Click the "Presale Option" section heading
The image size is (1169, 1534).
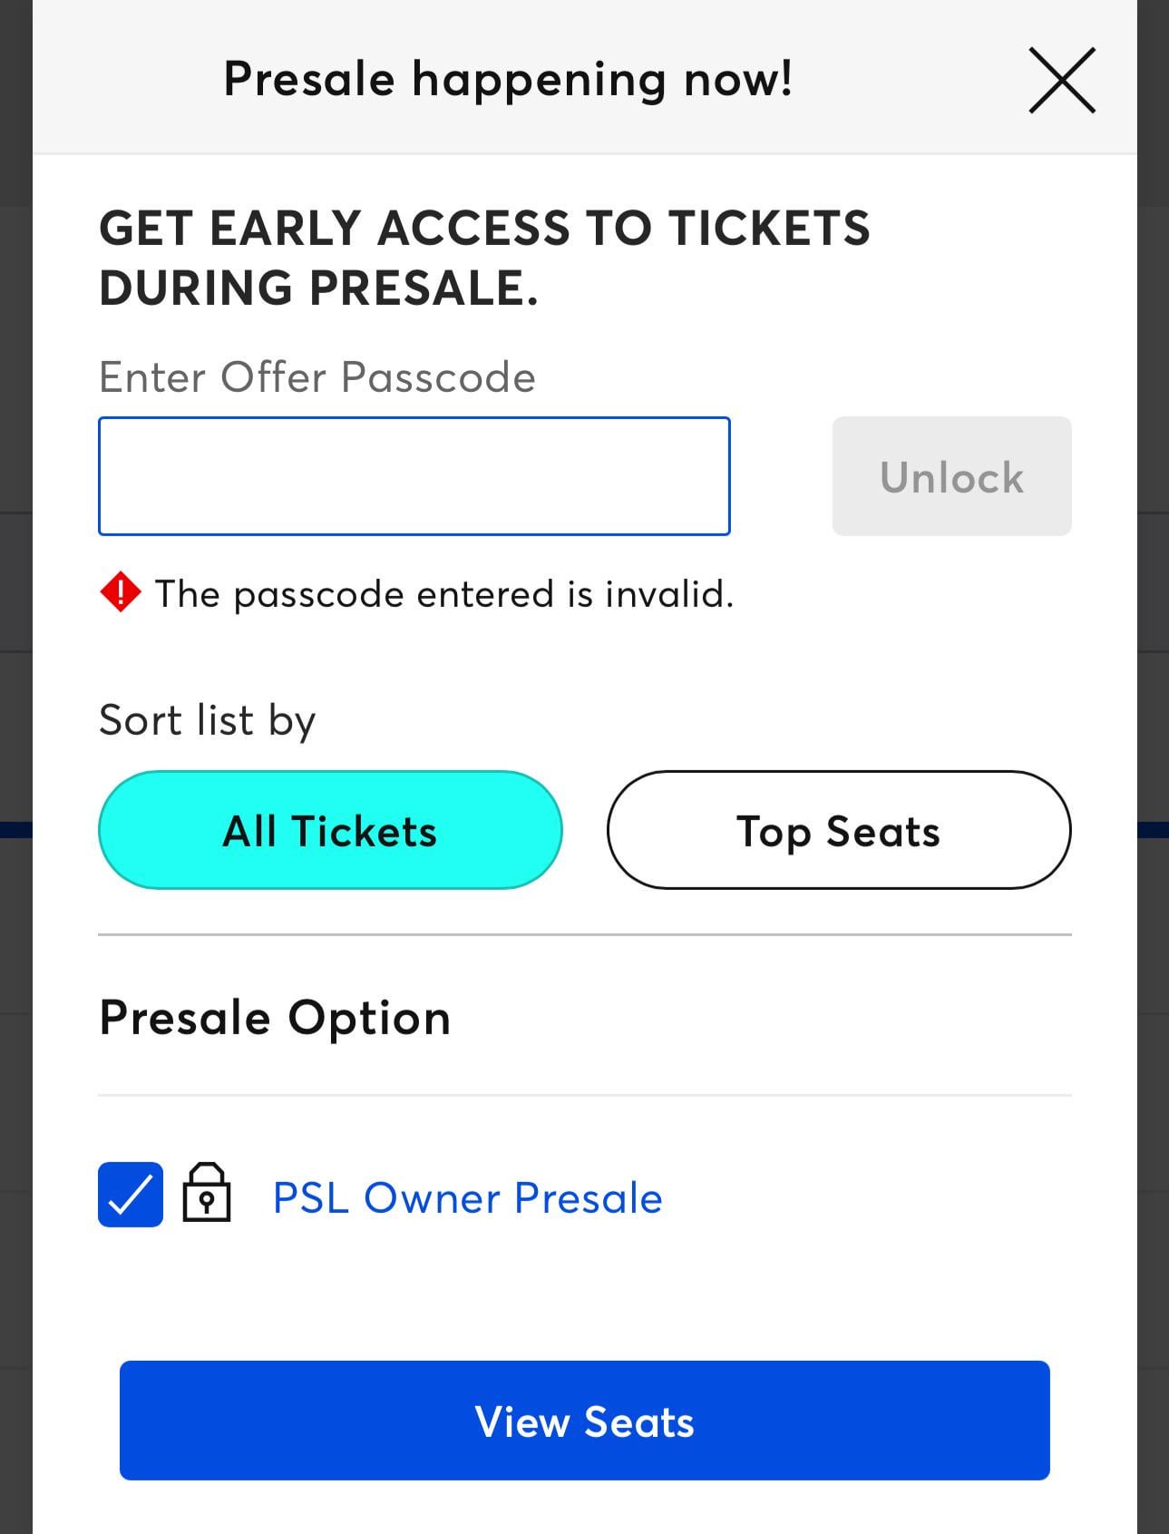275,1018
